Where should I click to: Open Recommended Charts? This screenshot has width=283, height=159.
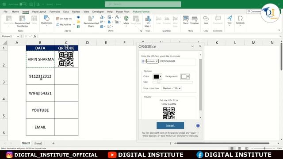click(91, 22)
